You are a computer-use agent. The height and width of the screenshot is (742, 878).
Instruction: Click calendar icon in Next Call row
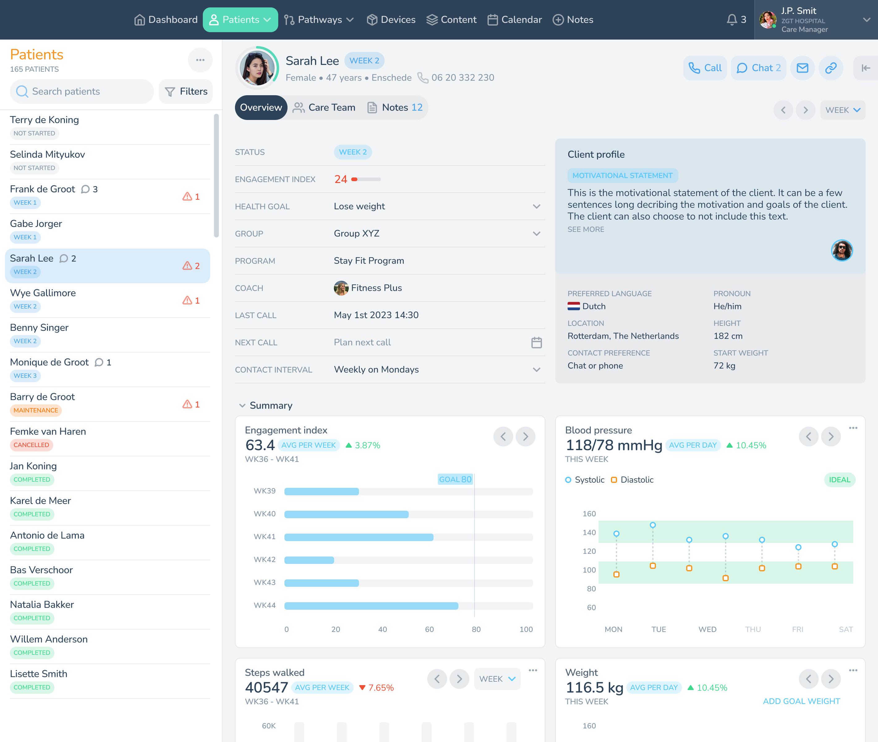coord(536,342)
